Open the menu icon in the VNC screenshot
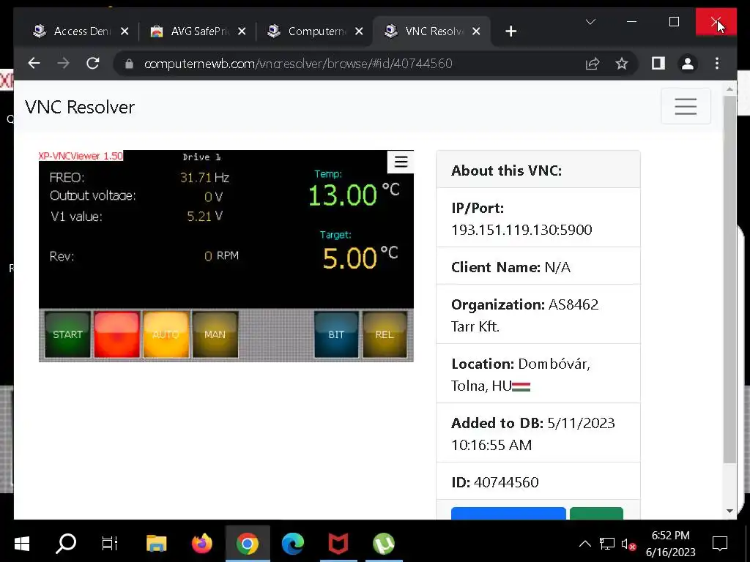The width and height of the screenshot is (750, 562). 401,162
